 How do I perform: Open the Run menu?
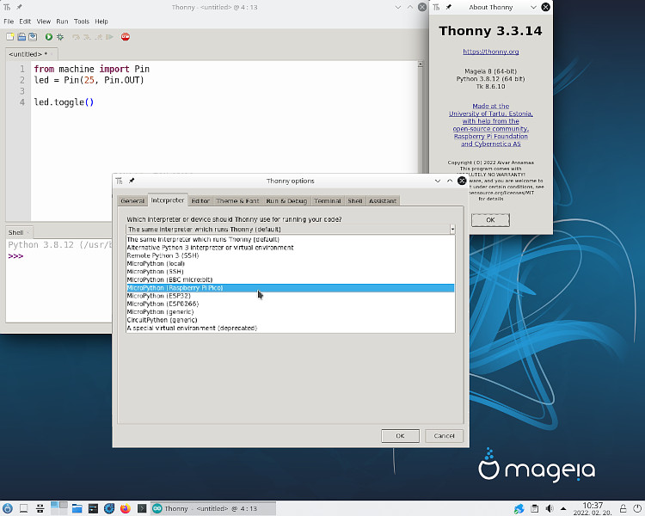coord(62,21)
